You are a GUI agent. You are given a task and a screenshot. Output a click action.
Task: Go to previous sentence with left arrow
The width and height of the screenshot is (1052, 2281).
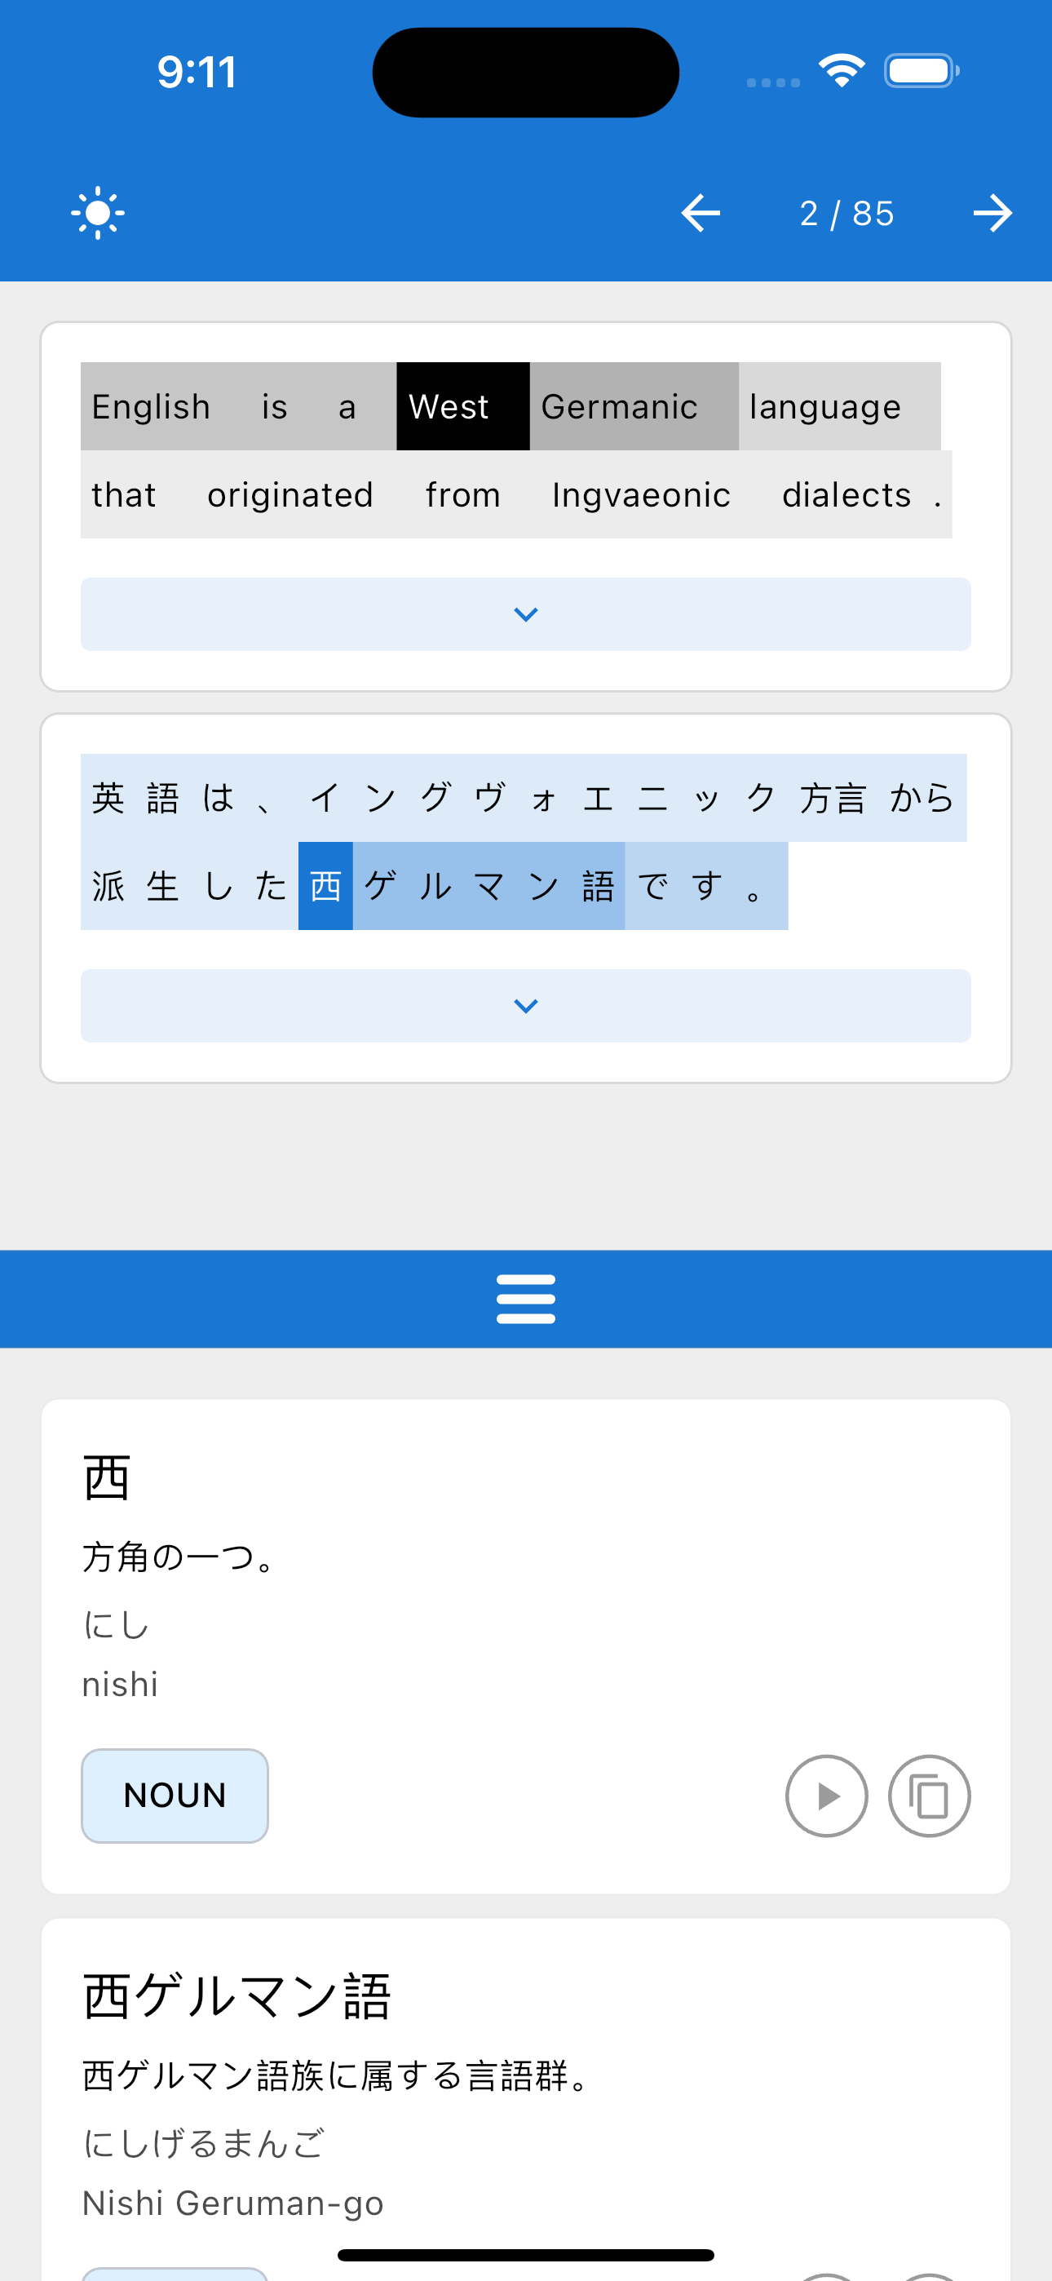pos(701,212)
